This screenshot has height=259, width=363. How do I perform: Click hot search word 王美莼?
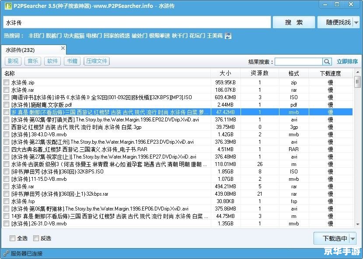coord(215,36)
